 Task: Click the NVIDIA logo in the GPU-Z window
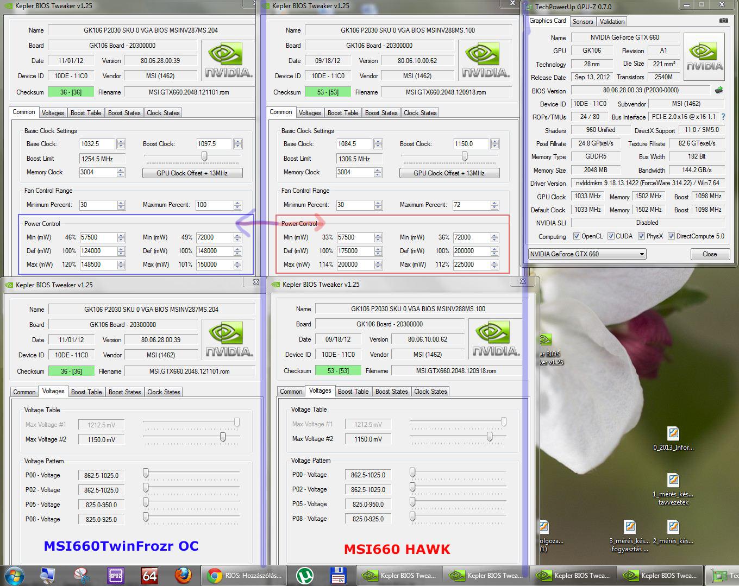pos(704,57)
